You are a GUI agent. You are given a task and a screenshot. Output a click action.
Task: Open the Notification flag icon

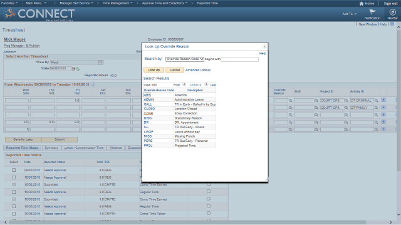pos(372,12)
